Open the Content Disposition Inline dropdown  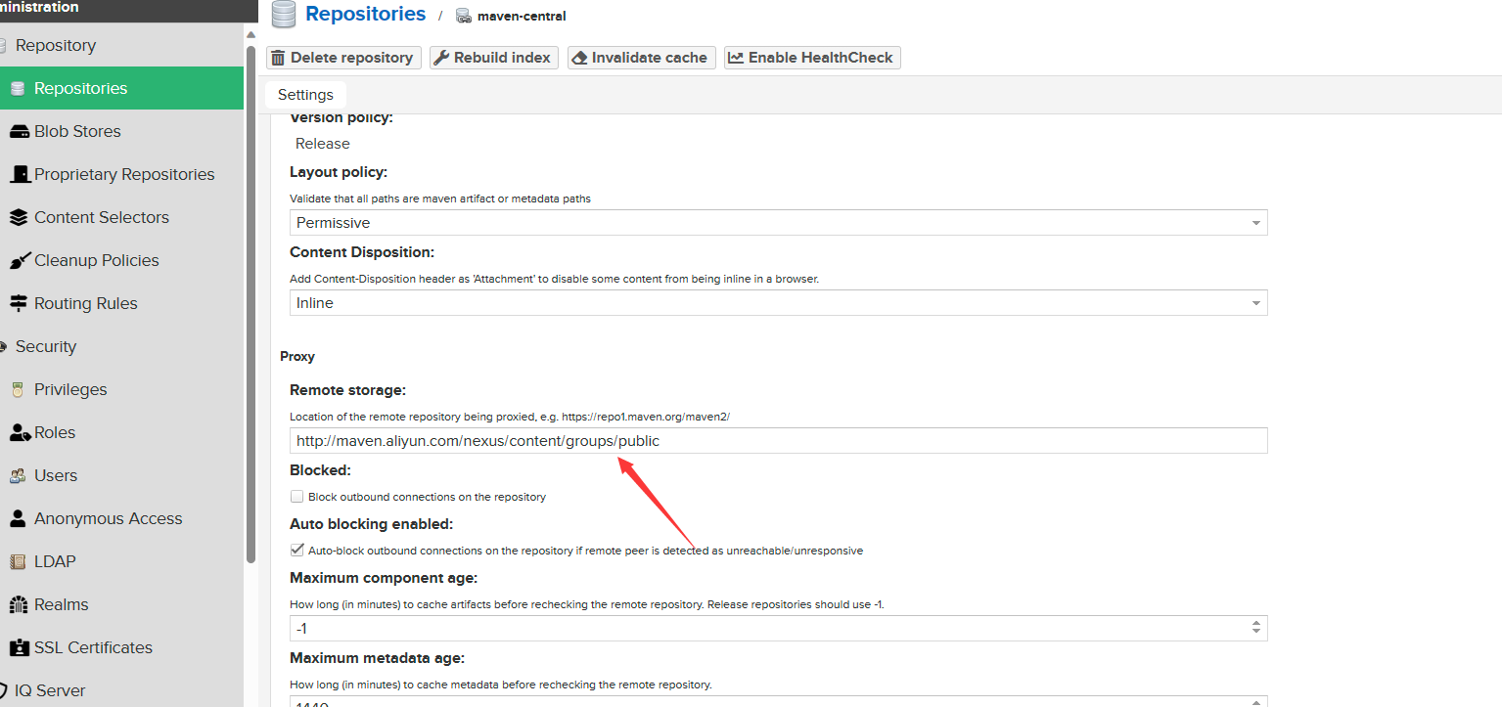click(x=778, y=303)
